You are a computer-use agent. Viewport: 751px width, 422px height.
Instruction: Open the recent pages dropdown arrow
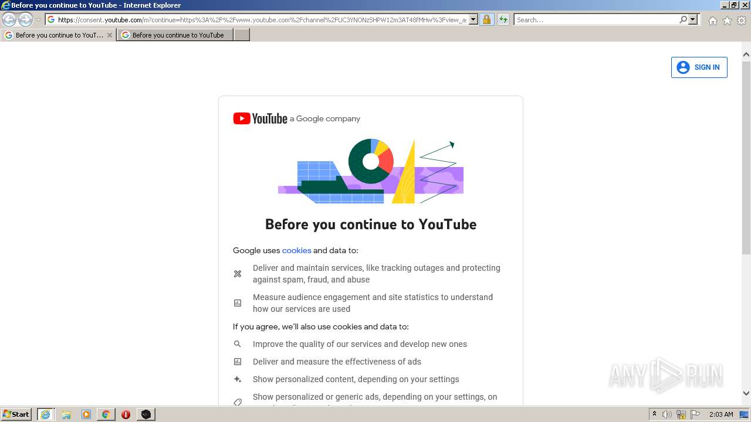38,20
